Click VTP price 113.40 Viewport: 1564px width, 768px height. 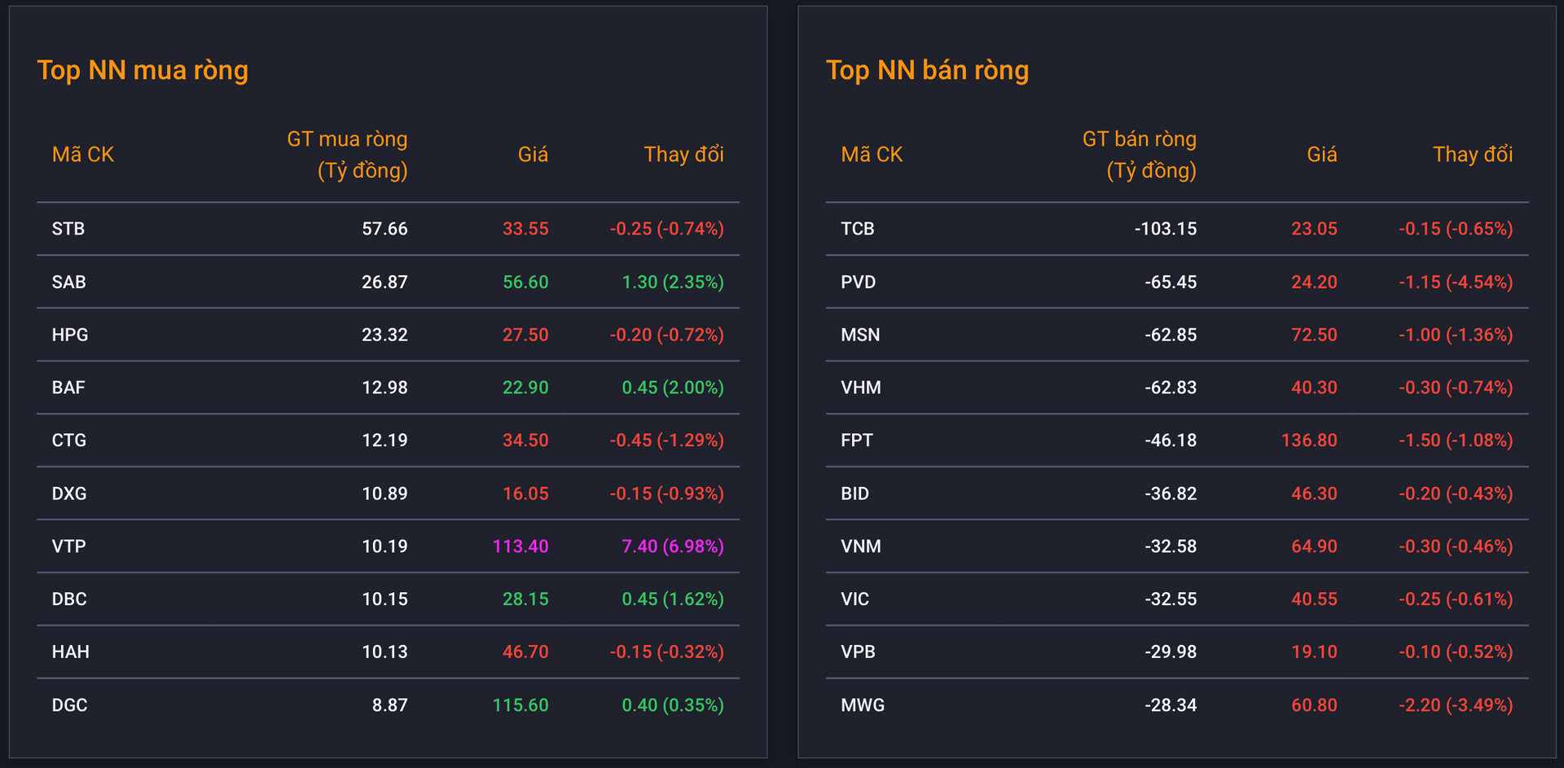tap(521, 546)
